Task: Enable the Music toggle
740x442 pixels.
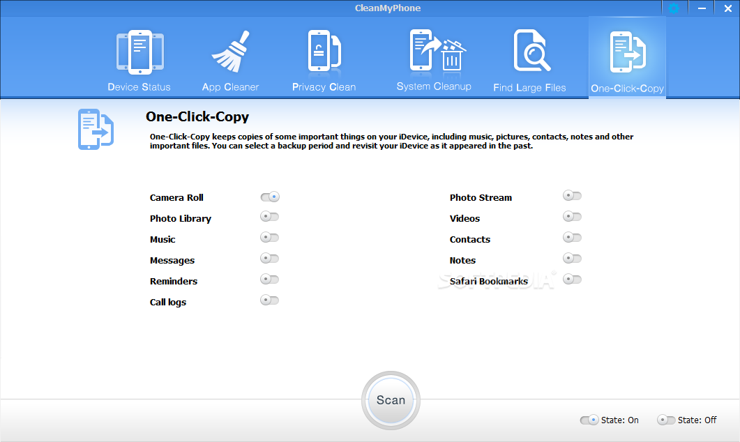Action: pos(269,237)
